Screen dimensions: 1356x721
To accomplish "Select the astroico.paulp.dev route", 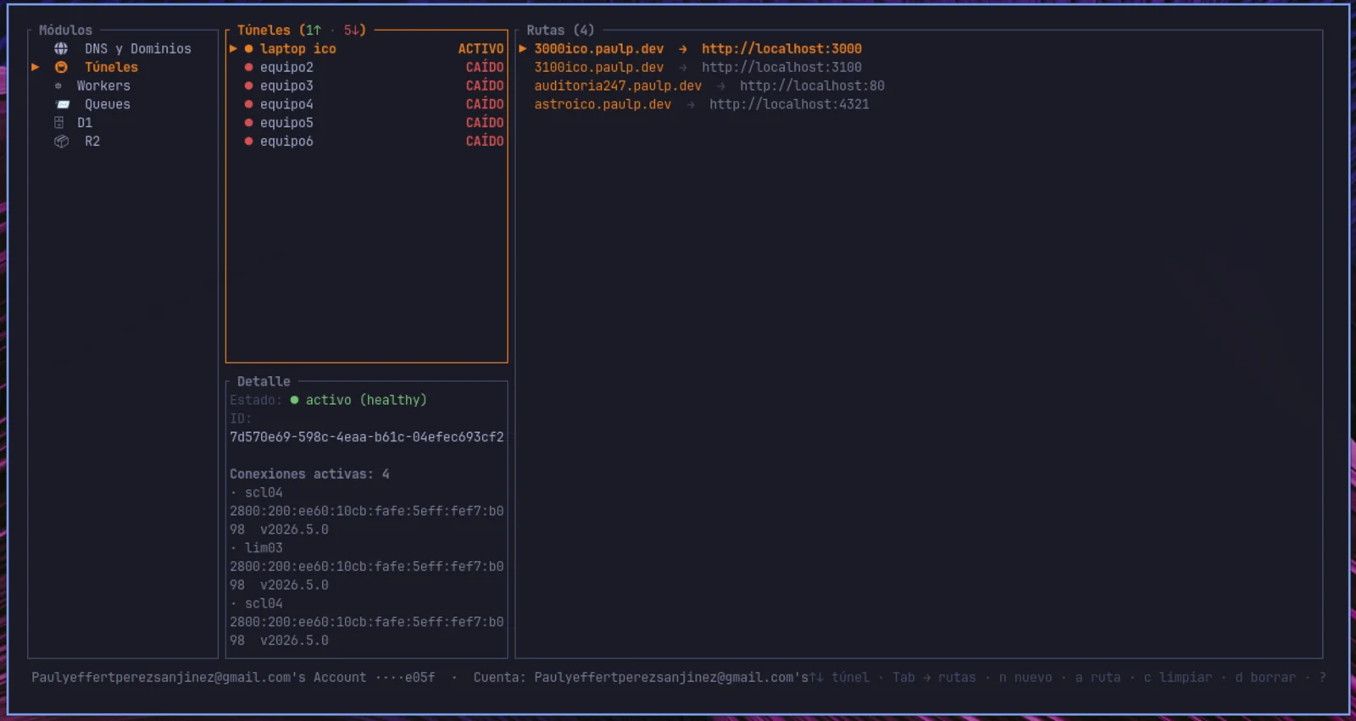I will click(603, 104).
